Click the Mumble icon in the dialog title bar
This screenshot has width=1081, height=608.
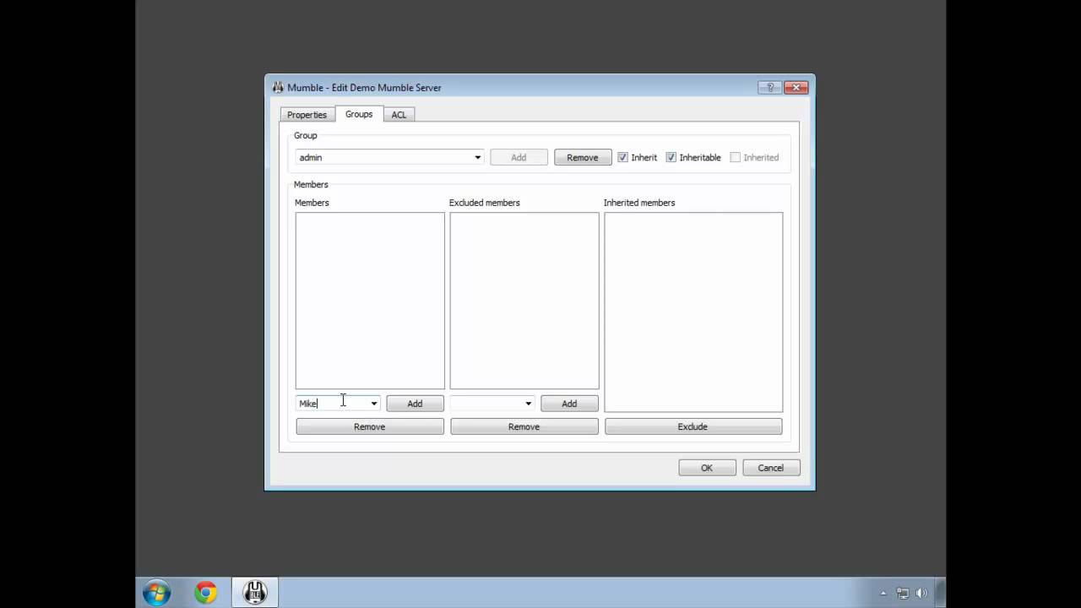[x=278, y=87]
